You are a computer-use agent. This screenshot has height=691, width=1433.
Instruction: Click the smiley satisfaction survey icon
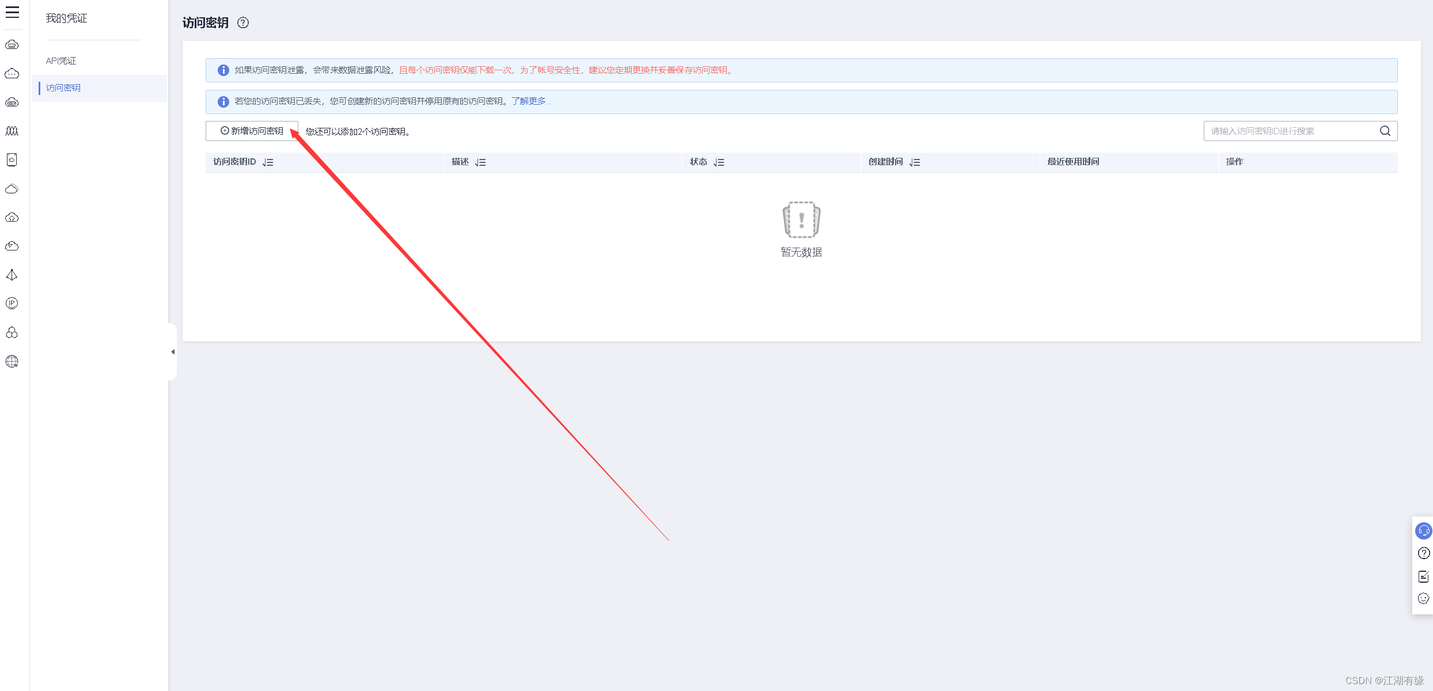pos(1423,599)
